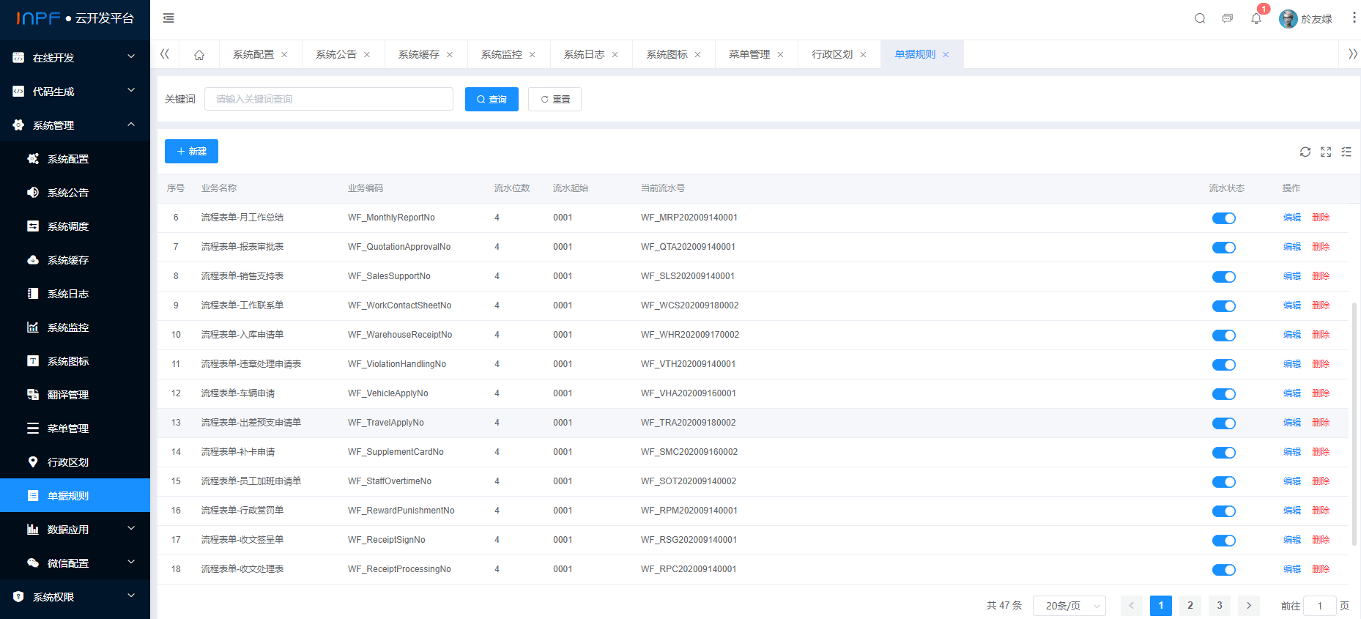
Task: Enter fullscreen using the expand icon
Action: tap(1326, 152)
